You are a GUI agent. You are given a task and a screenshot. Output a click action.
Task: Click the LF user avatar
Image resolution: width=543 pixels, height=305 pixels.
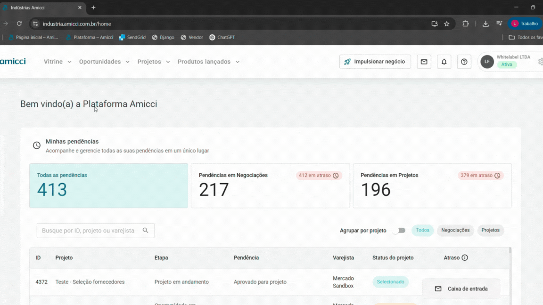coord(487,62)
